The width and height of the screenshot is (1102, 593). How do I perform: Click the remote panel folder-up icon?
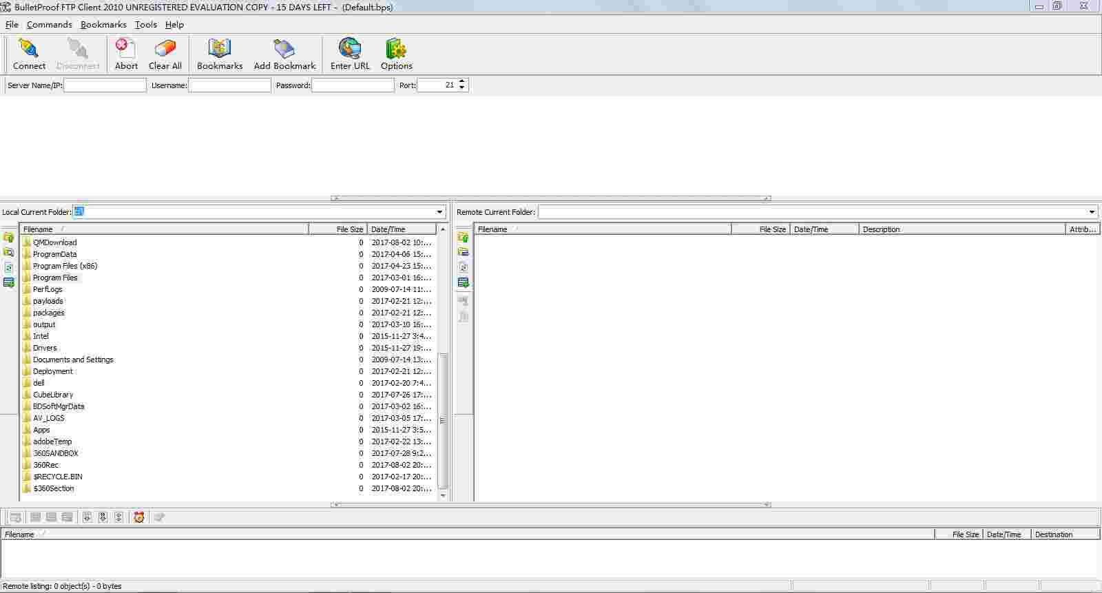pos(464,237)
